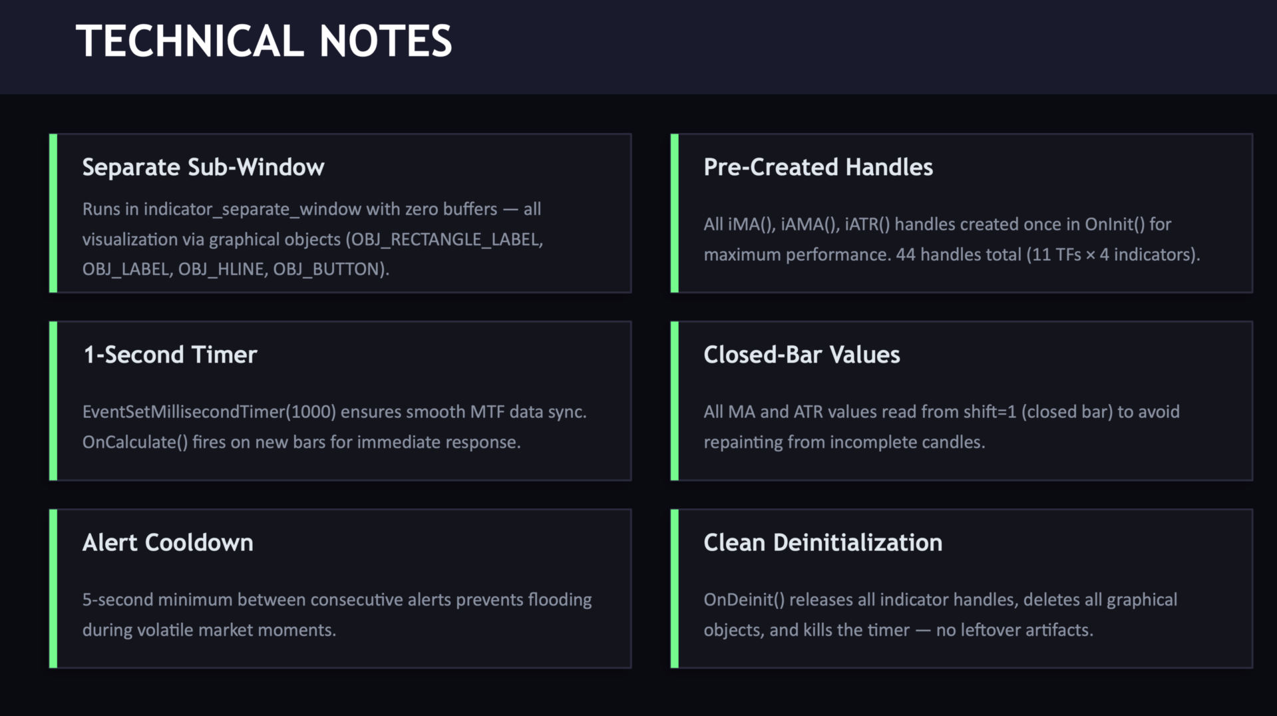The image size is (1277, 716).
Task: Select the Clean Deinitialization heading
Action: tap(822, 542)
